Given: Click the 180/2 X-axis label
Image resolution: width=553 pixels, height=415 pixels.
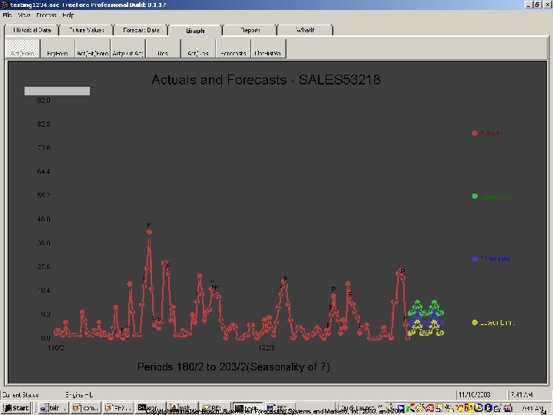Looking at the screenshot, I should tap(56, 348).
